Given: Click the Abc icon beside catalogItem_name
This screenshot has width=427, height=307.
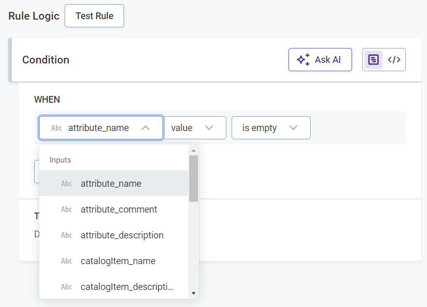Looking at the screenshot, I should 67,261.
